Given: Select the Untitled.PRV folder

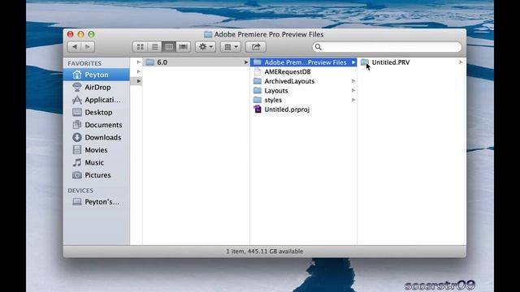Looking at the screenshot, I should coord(411,62).
